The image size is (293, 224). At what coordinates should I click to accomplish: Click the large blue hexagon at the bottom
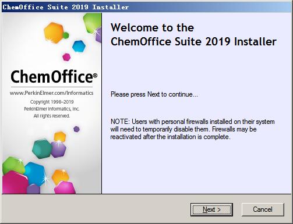pos(35,174)
